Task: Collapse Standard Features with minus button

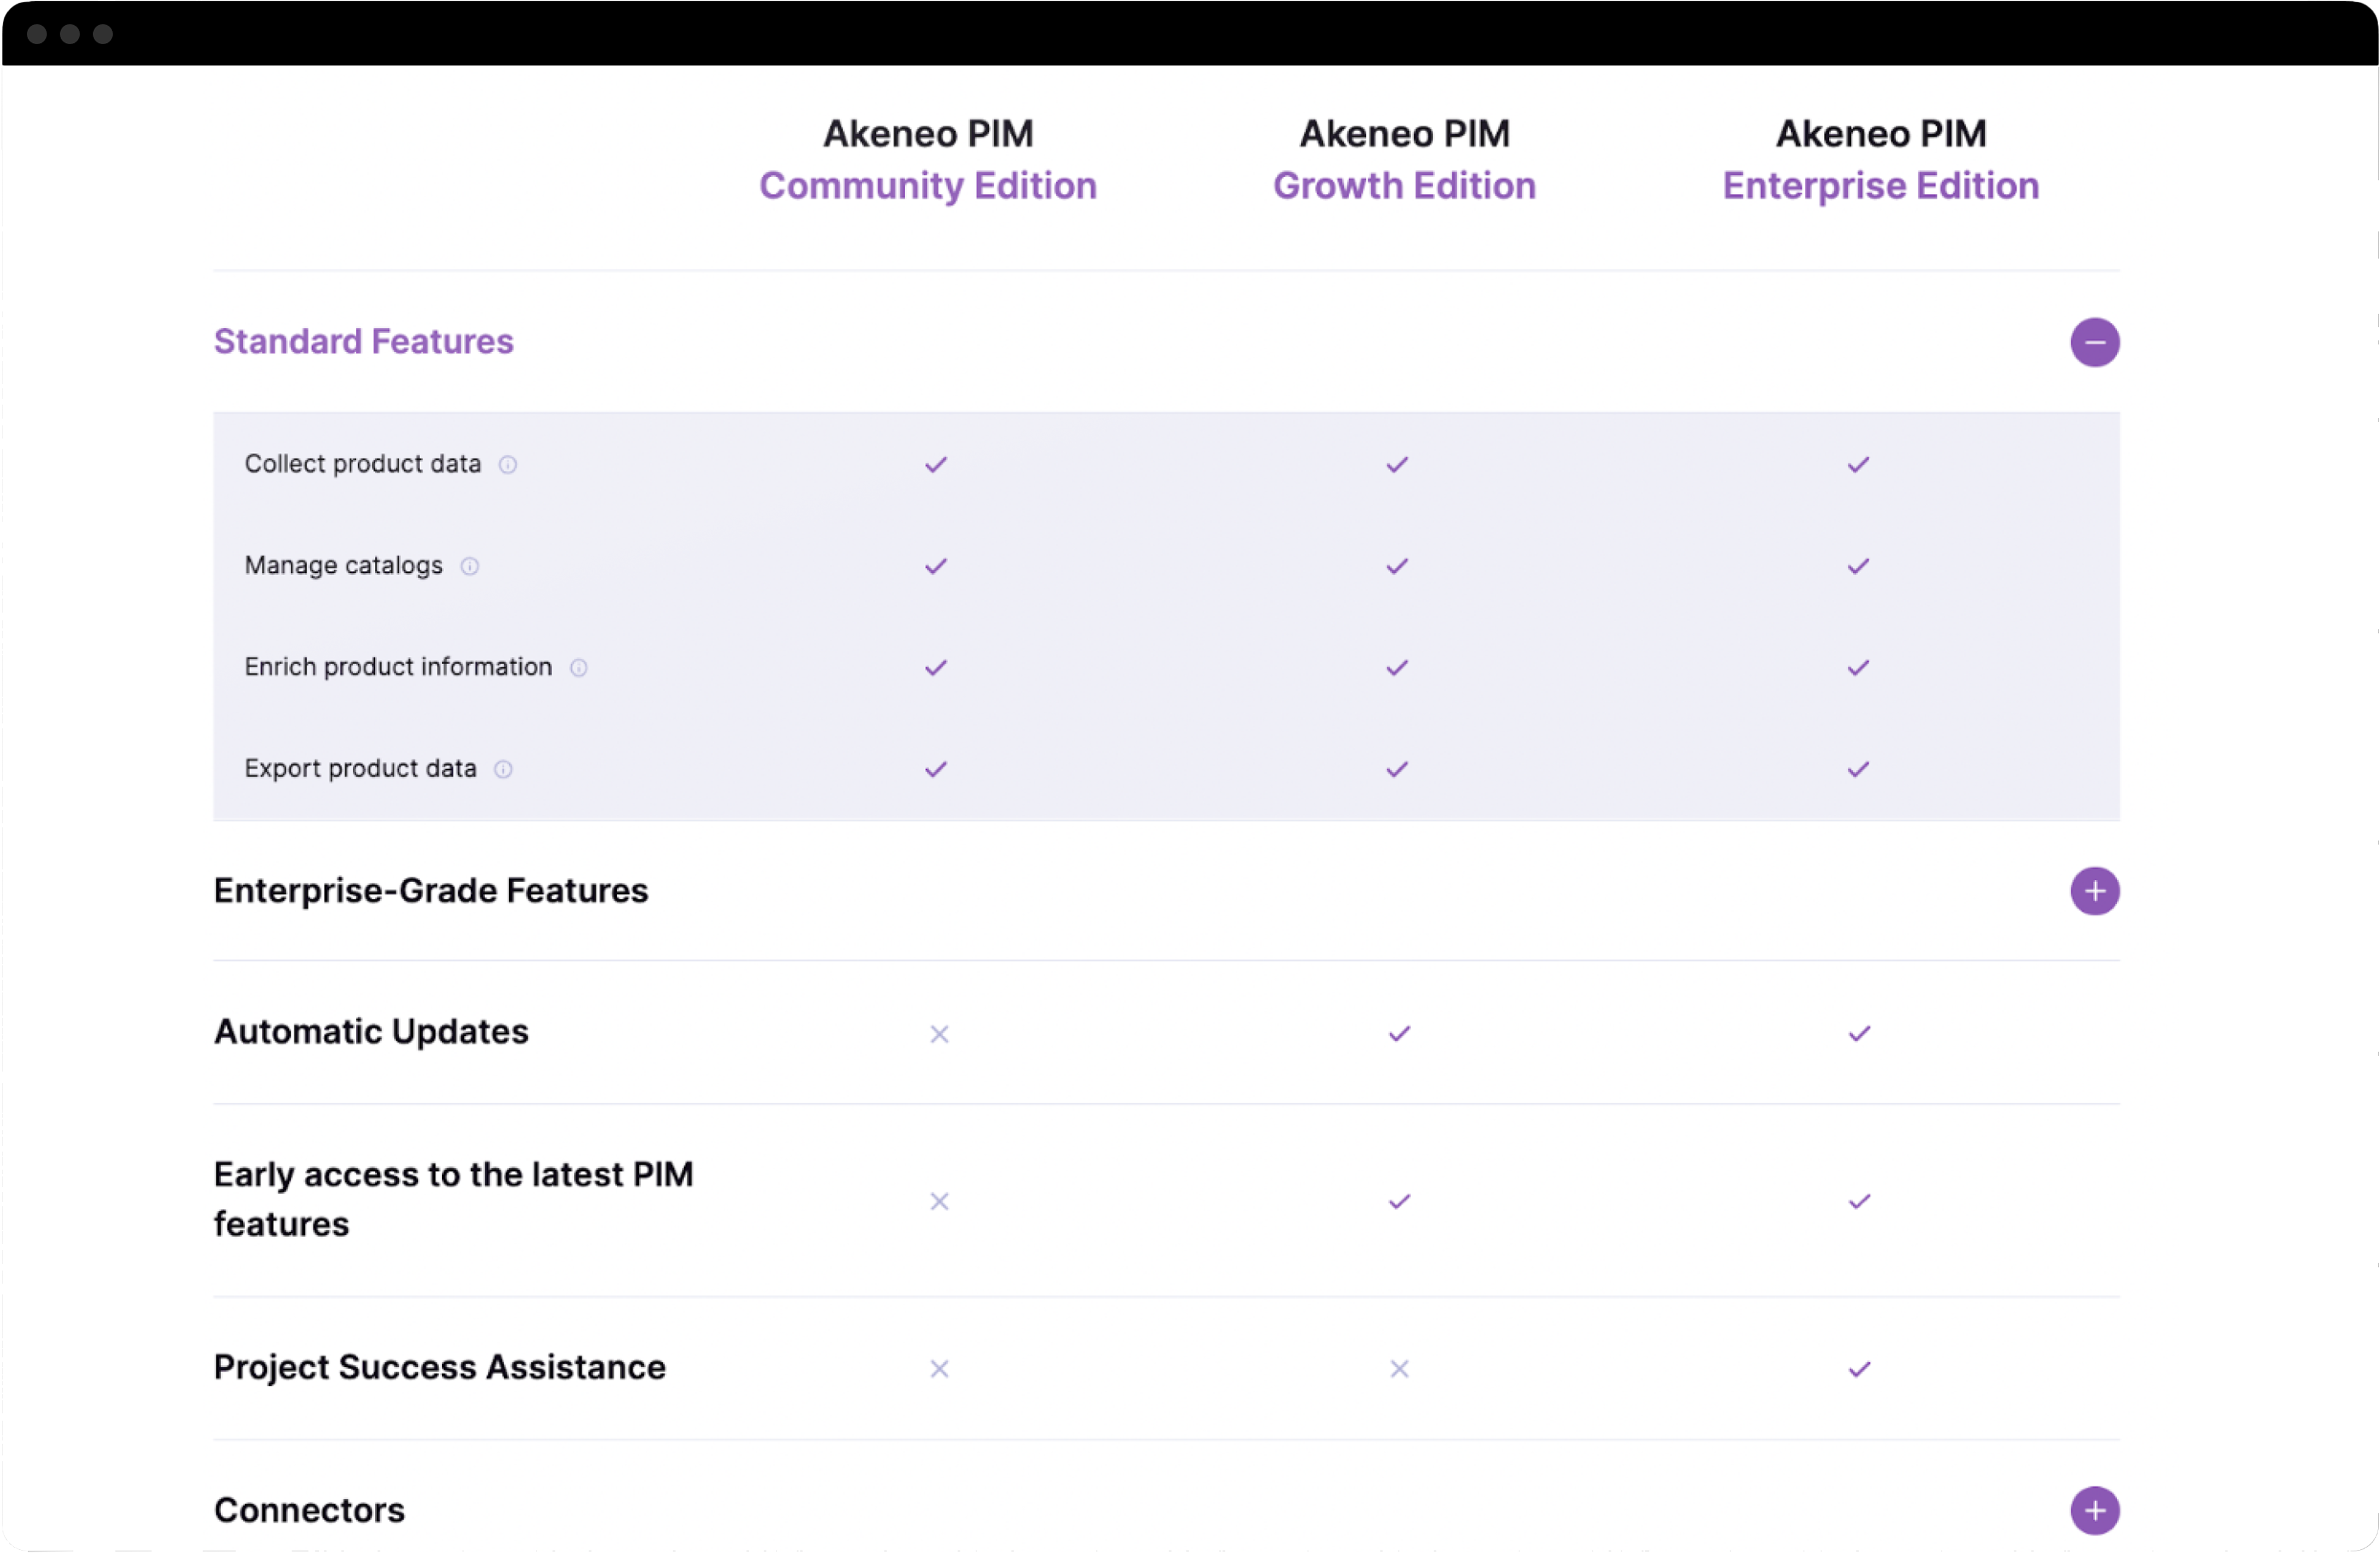Action: pos(2095,343)
